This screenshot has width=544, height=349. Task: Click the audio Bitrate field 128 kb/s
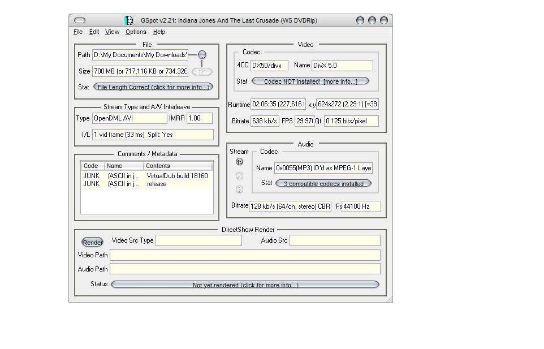coord(290,206)
